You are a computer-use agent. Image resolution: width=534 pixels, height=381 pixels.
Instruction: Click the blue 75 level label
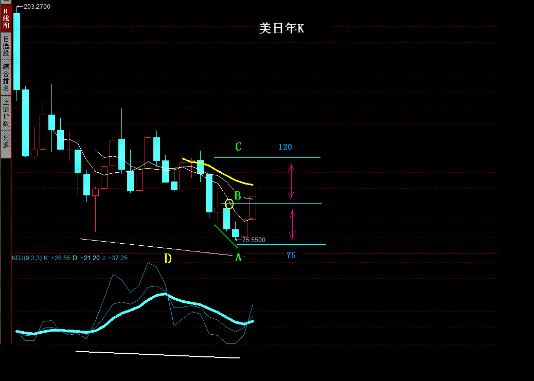tap(291, 256)
